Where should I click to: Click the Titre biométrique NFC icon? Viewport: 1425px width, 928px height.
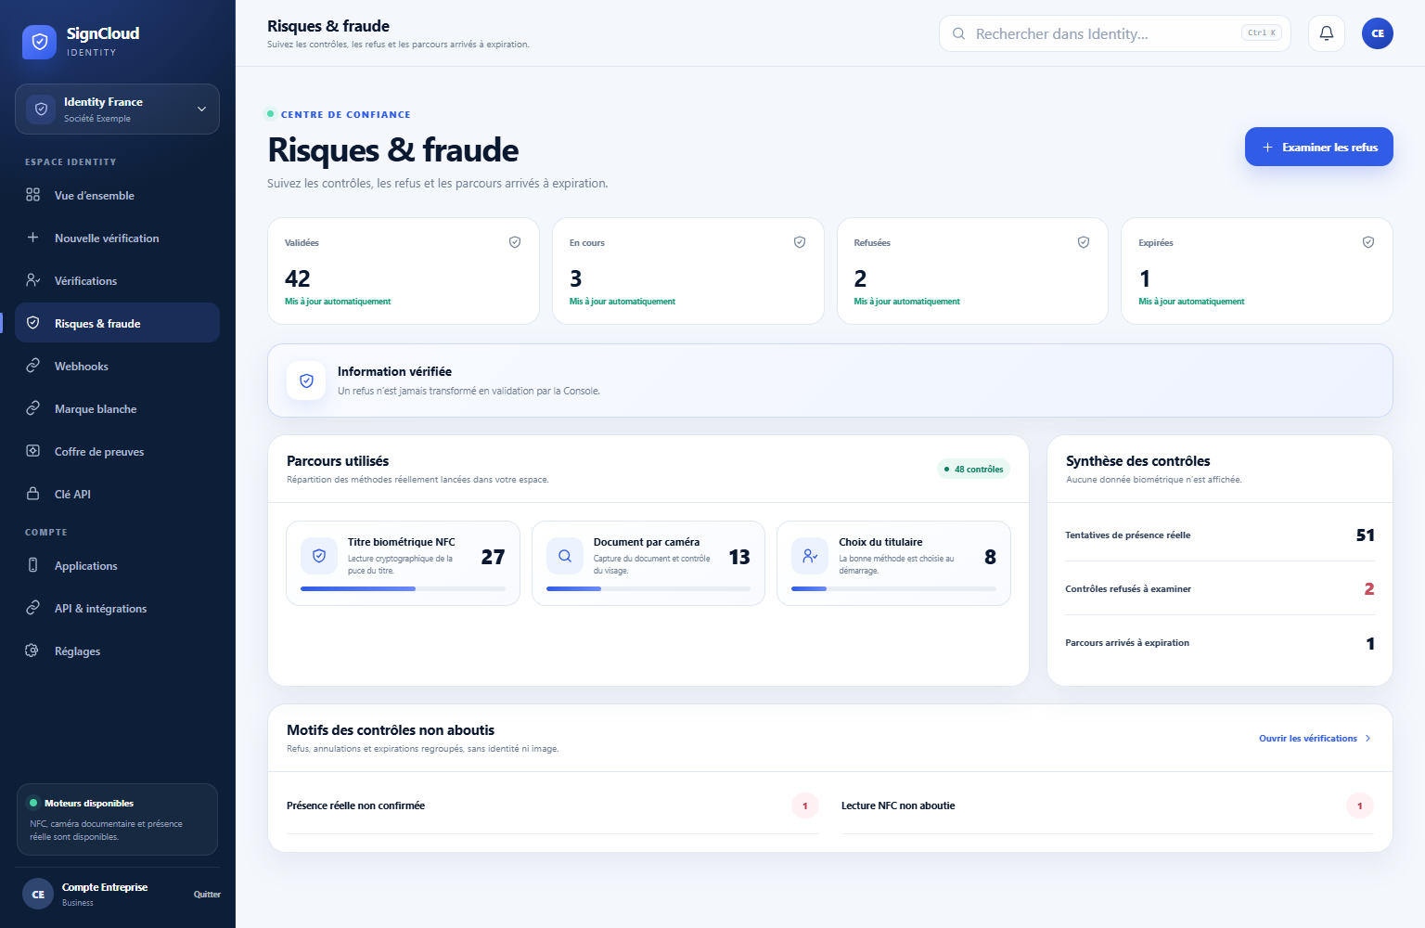pos(319,556)
